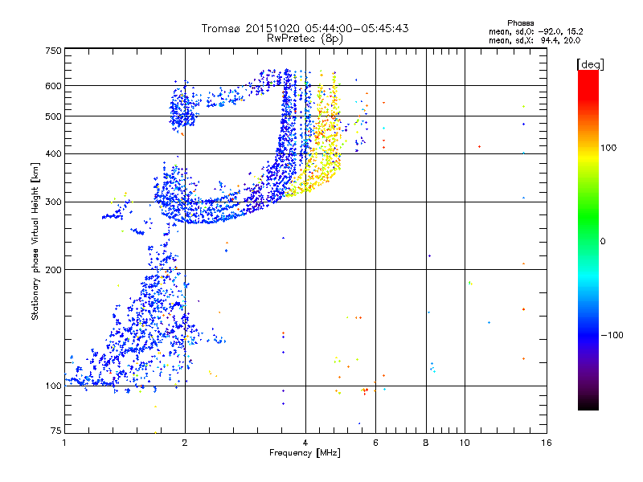Click the 'RwPretec (8p)' subtitle
This screenshot has height=482, width=643.
click(305, 39)
